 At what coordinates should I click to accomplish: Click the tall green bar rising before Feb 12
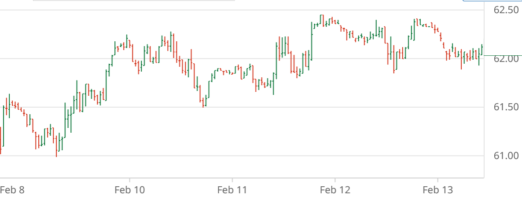coord(312,42)
